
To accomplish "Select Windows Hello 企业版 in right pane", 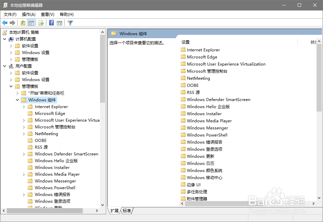I will click(208, 106).
